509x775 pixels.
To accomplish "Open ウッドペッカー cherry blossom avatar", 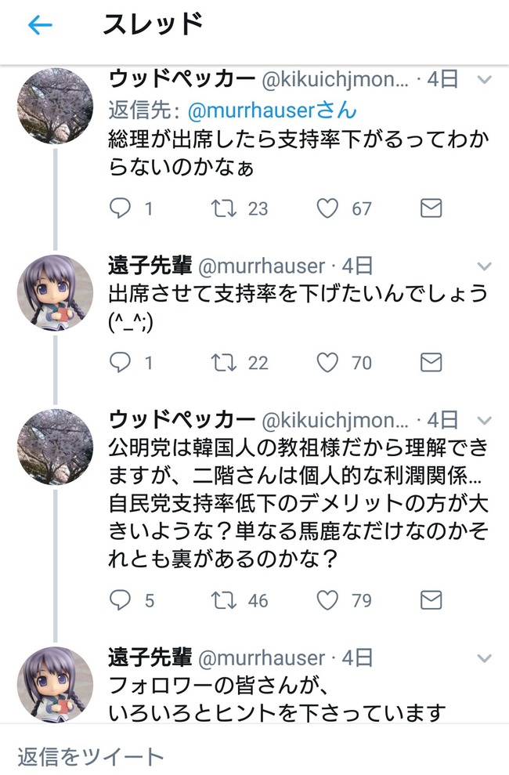I will [55, 106].
